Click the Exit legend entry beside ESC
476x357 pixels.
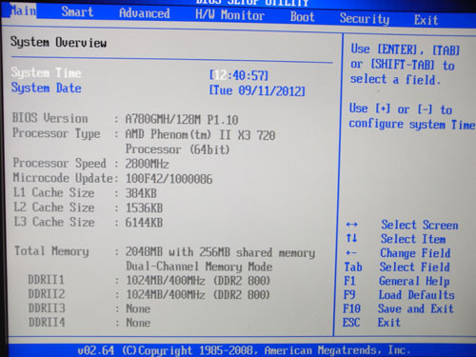click(389, 323)
